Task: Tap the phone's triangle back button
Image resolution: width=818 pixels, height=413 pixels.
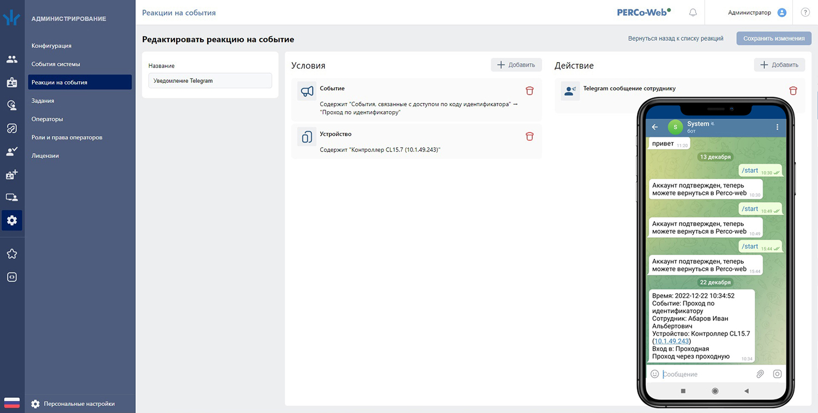Action: [x=747, y=391]
